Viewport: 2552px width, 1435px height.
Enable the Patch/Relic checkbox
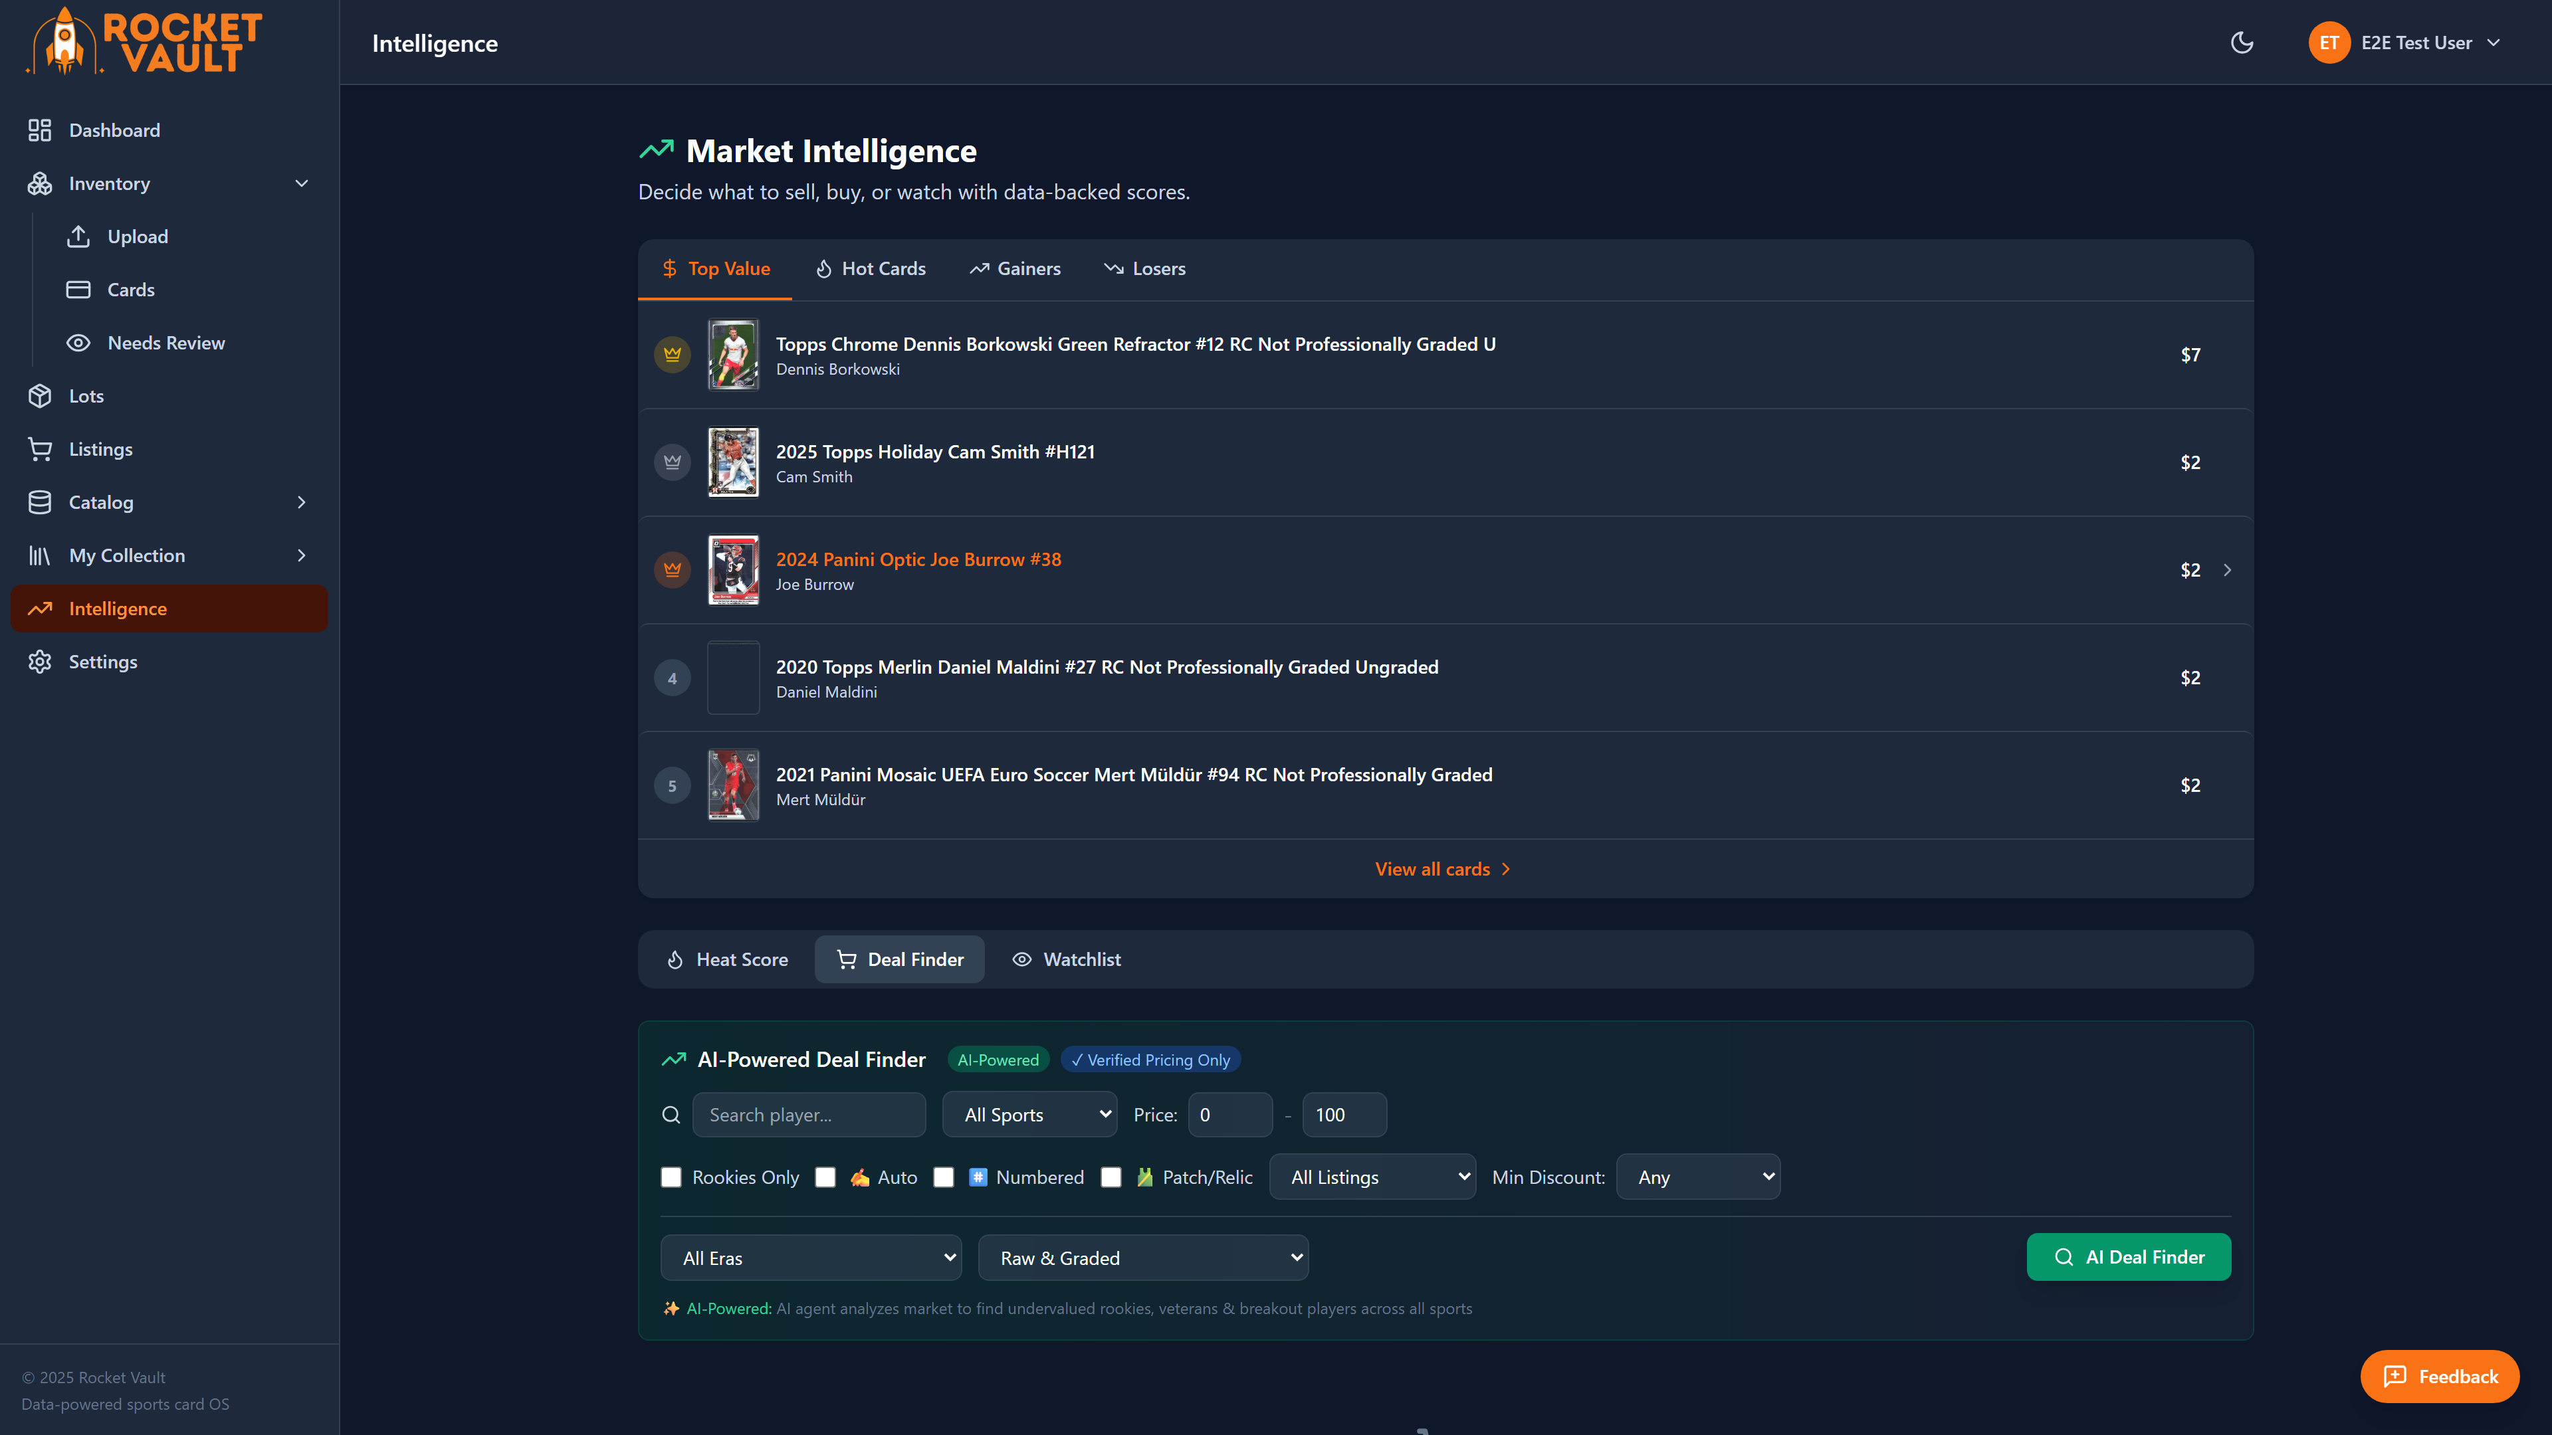coord(1111,1177)
